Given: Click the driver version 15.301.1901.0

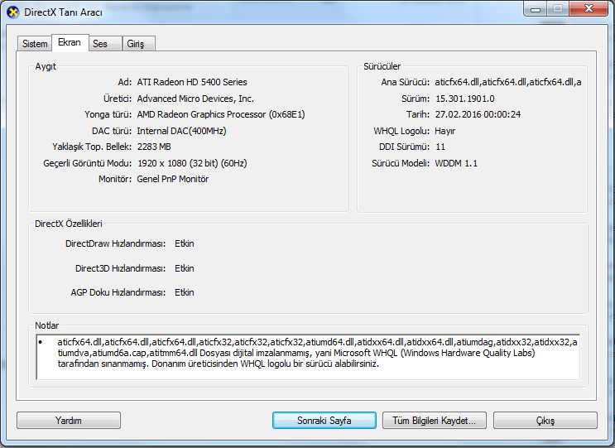Looking at the screenshot, I should (465, 99).
